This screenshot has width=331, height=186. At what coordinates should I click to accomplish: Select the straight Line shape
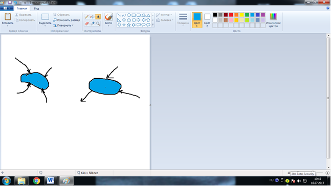[119, 15]
